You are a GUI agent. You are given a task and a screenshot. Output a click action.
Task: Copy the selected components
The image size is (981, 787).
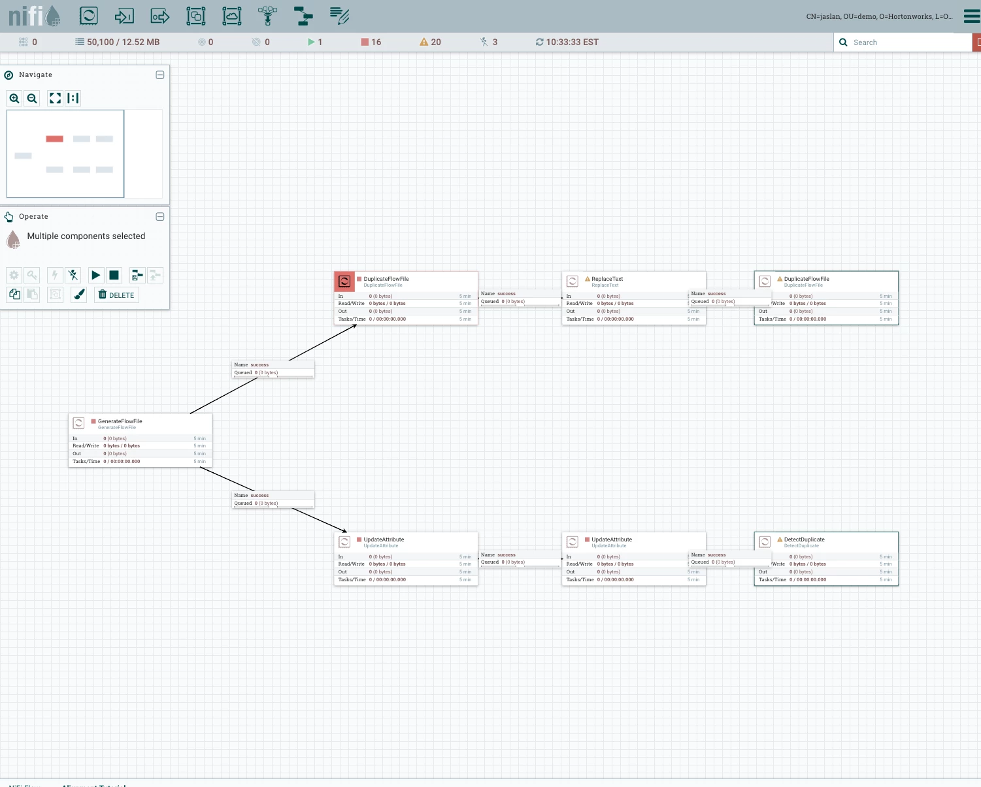click(x=14, y=295)
